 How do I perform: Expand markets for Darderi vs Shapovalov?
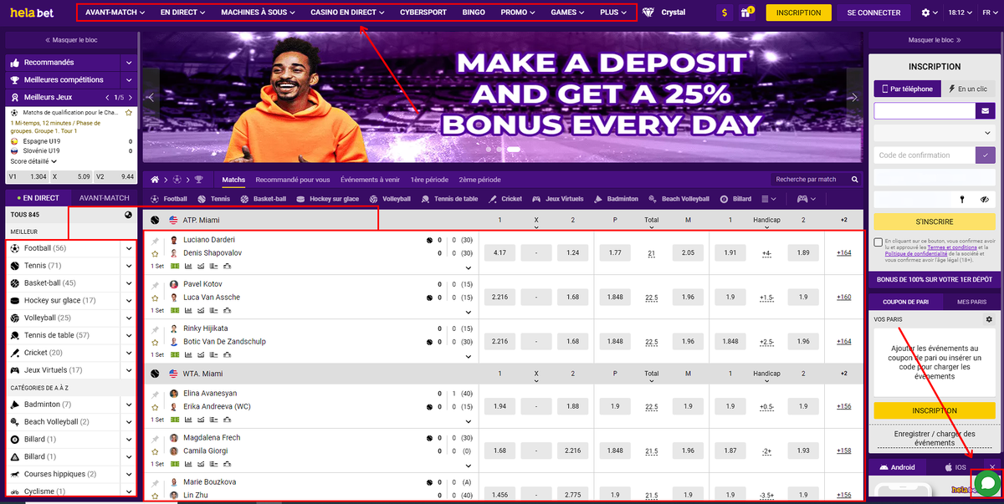(x=469, y=267)
